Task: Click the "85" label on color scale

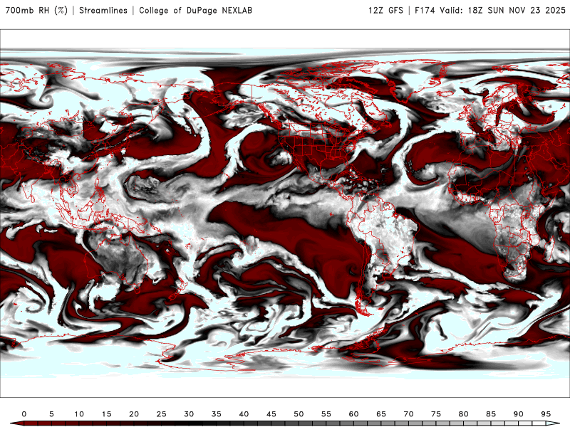Action: point(491,414)
